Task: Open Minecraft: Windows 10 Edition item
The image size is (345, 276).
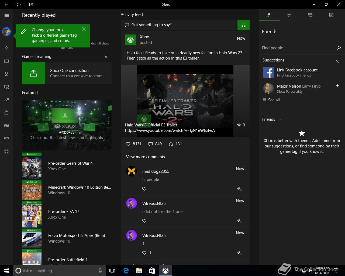Action: click(67, 190)
